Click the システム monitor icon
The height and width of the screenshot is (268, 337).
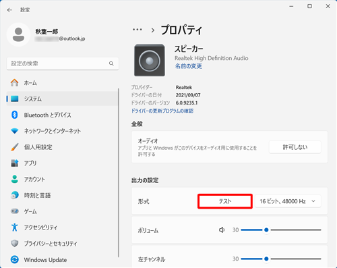pyautogui.click(x=15, y=99)
